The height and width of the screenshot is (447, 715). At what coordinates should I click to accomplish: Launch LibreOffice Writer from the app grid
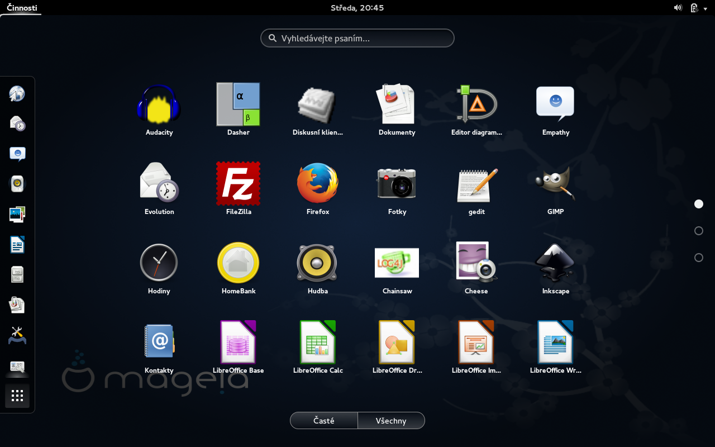[x=555, y=342]
